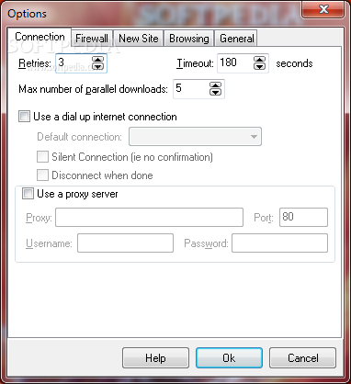351x384 pixels.
Task: Click the Port field showing 80
Action: pos(303,218)
